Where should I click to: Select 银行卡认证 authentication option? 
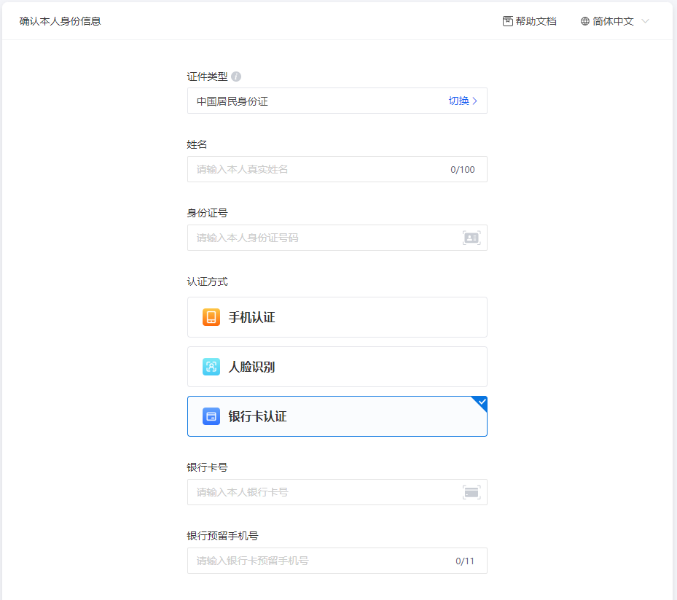click(337, 416)
